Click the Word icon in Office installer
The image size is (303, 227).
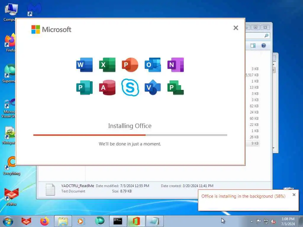point(84,65)
